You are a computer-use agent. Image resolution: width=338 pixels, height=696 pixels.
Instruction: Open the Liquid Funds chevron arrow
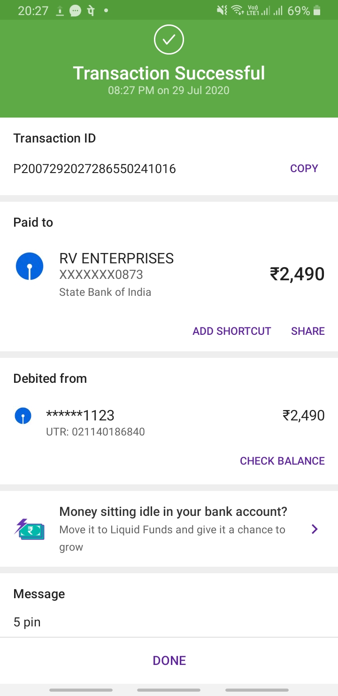pos(315,530)
